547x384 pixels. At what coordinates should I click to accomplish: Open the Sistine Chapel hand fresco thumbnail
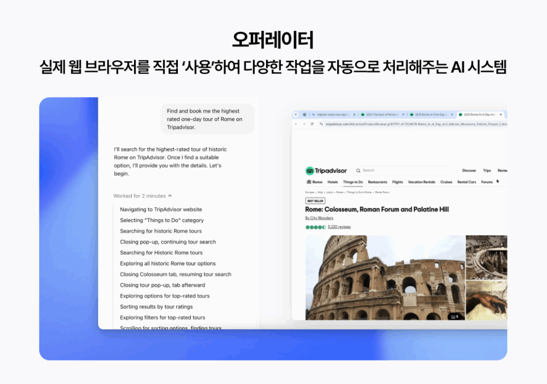pos(486,300)
